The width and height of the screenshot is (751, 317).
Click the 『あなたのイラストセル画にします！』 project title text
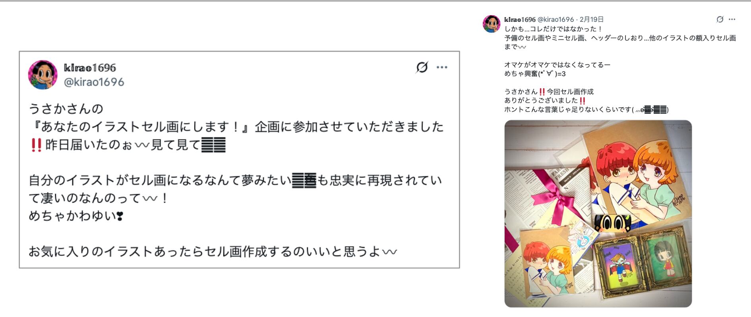coord(139,127)
